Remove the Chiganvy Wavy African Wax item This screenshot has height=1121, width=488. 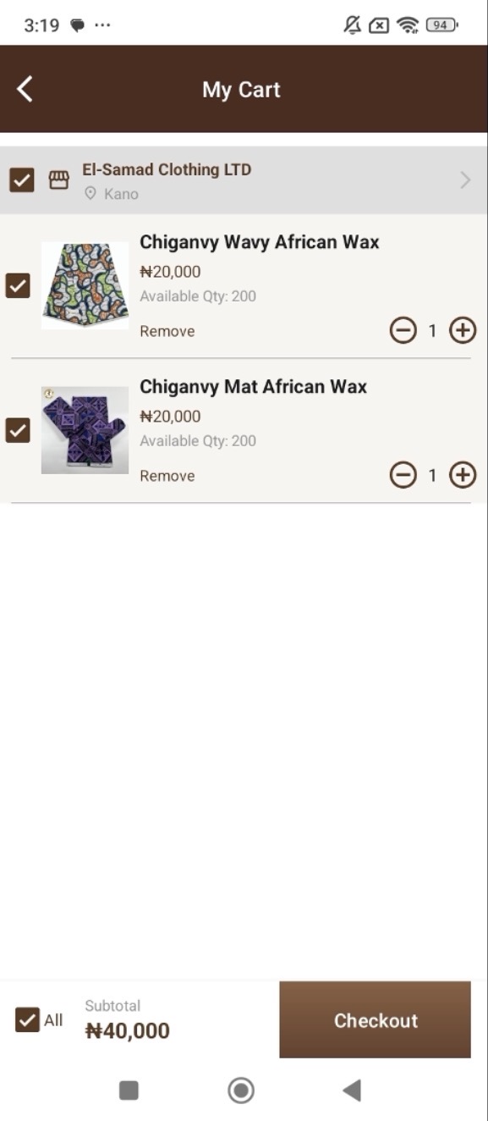coord(167,331)
